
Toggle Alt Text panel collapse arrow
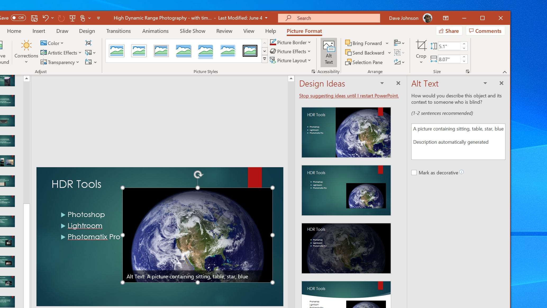[x=485, y=83]
